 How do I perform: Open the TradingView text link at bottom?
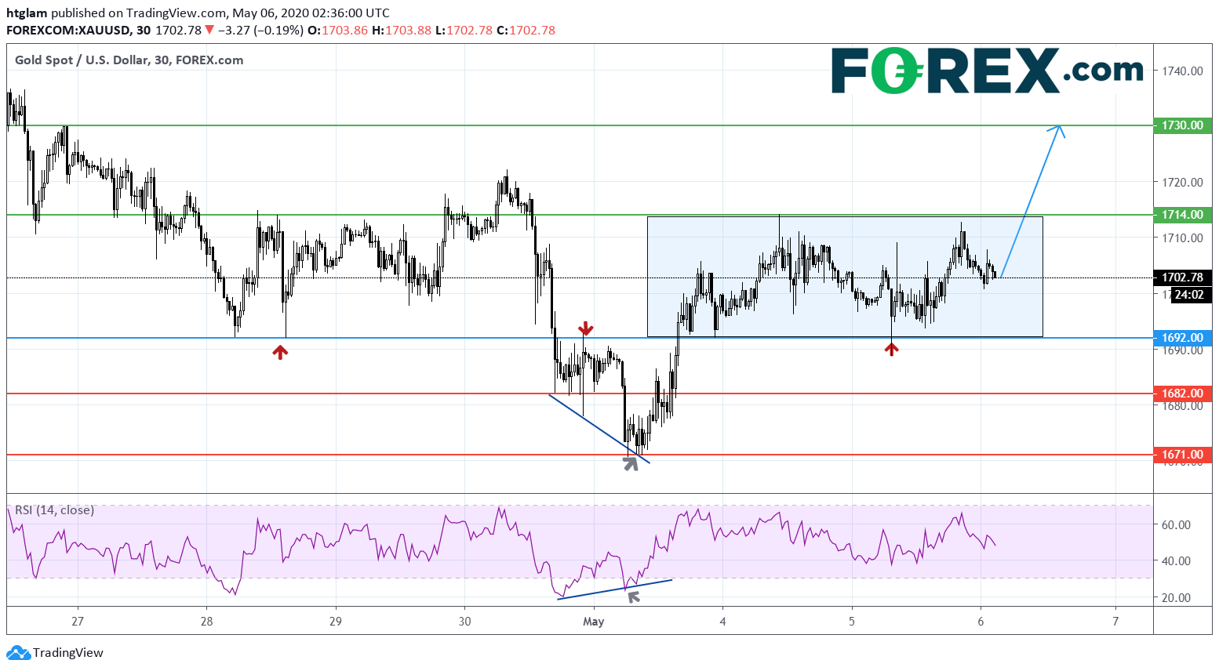tap(68, 652)
